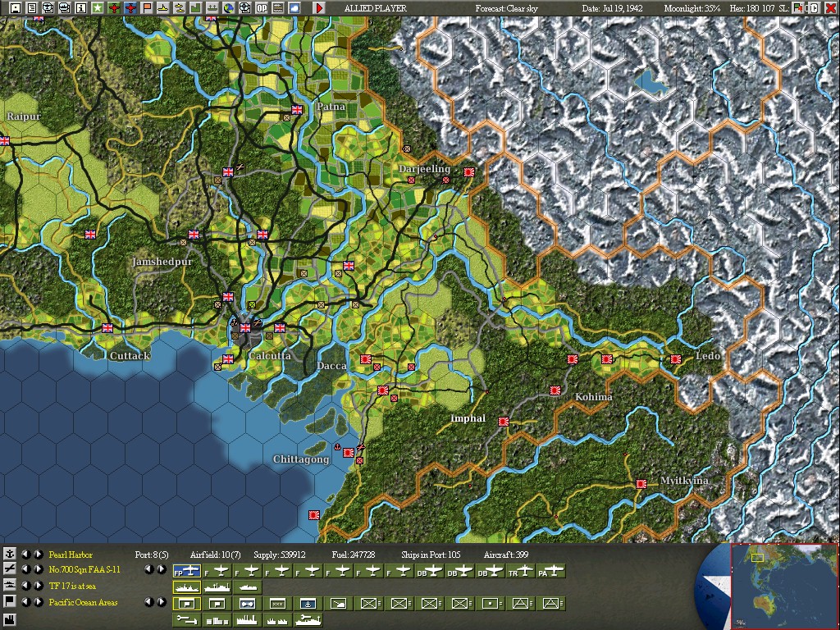Click the 'Aircraft: 399' value
Screen dimensions: 840x630
[x=505, y=555]
